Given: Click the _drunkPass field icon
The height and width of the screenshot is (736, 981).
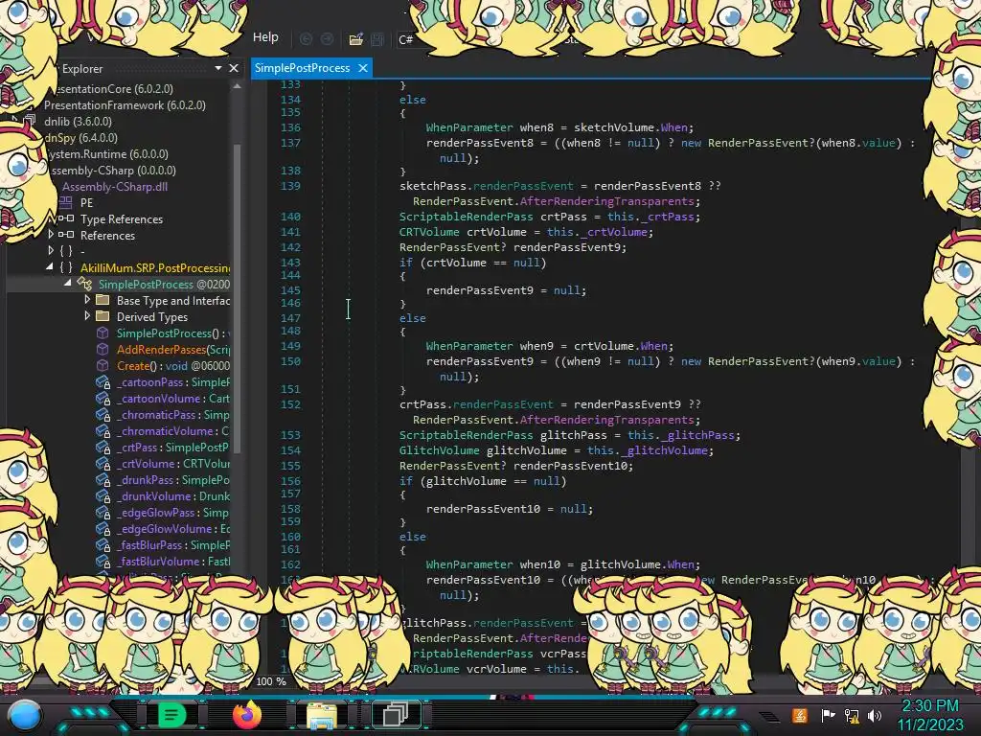Looking at the screenshot, I should click(x=103, y=480).
